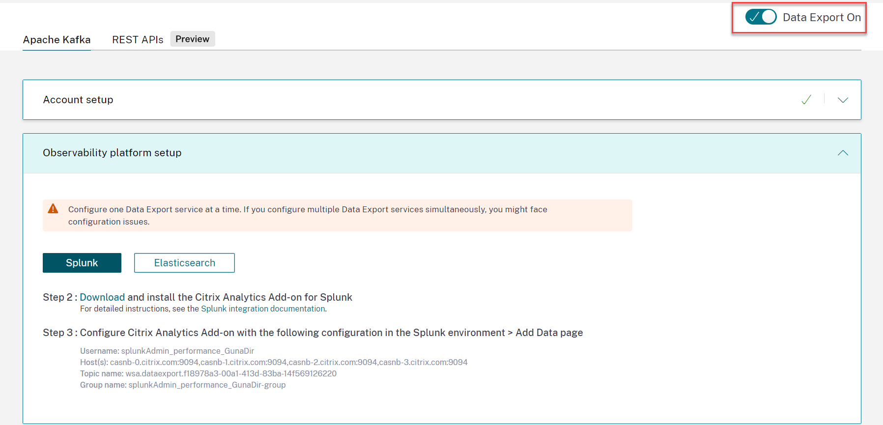Click the Download add-on link
883x425 pixels.
pos(102,297)
